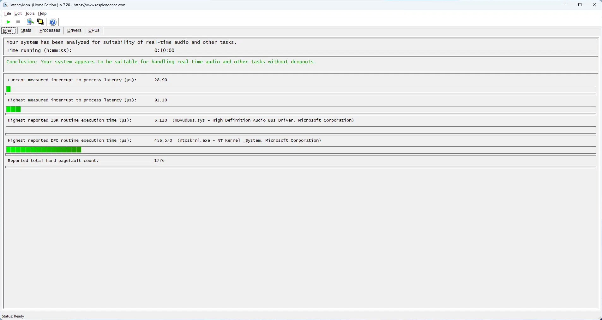This screenshot has height=320, width=602.
Task: Click the DPC routine execution time bar
Action: [x=44, y=150]
